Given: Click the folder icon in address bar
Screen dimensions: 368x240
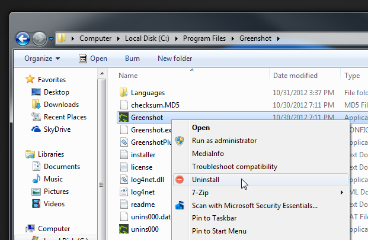Looking at the screenshot, I should (x=62, y=38).
